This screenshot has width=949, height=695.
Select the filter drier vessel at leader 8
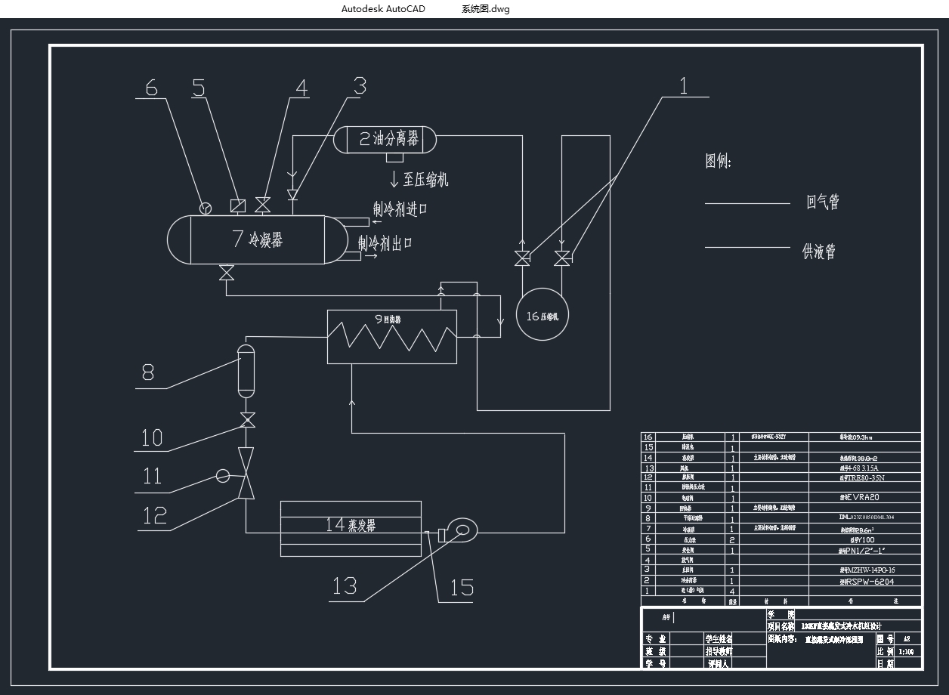[x=246, y=370]
